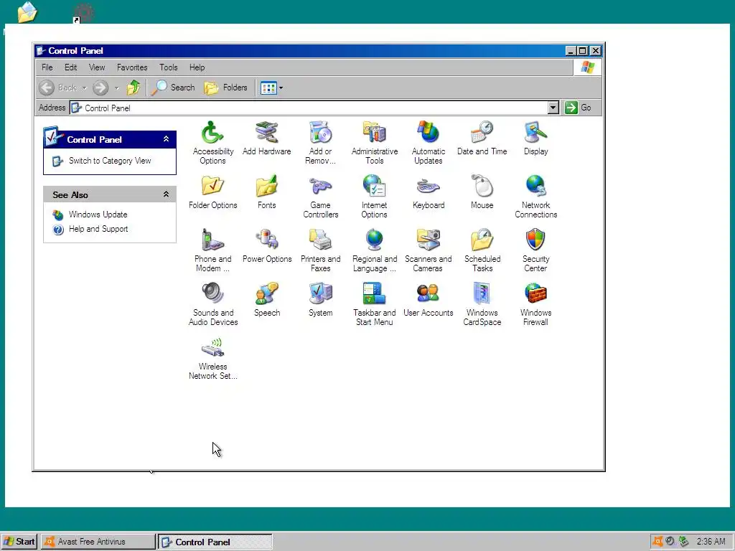Toggle the Folders pane button
This screenshot has width=735, height=551.
click(x=225, y=88)
